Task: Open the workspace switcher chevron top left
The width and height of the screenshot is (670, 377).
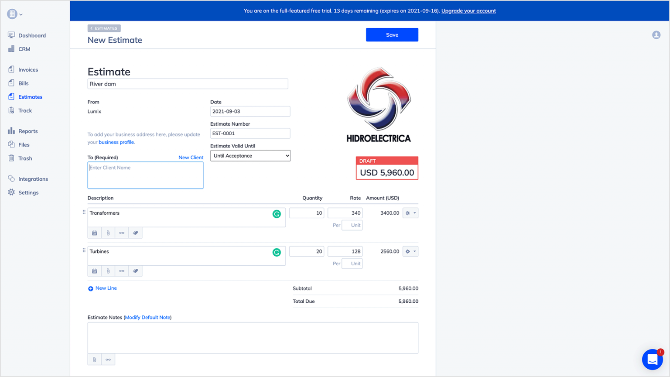Action: 21,14
